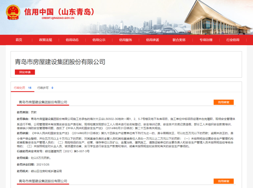The image size is (253, 188).
Task: Click the 处罚依据 label
Action: (x=23, y=133)
